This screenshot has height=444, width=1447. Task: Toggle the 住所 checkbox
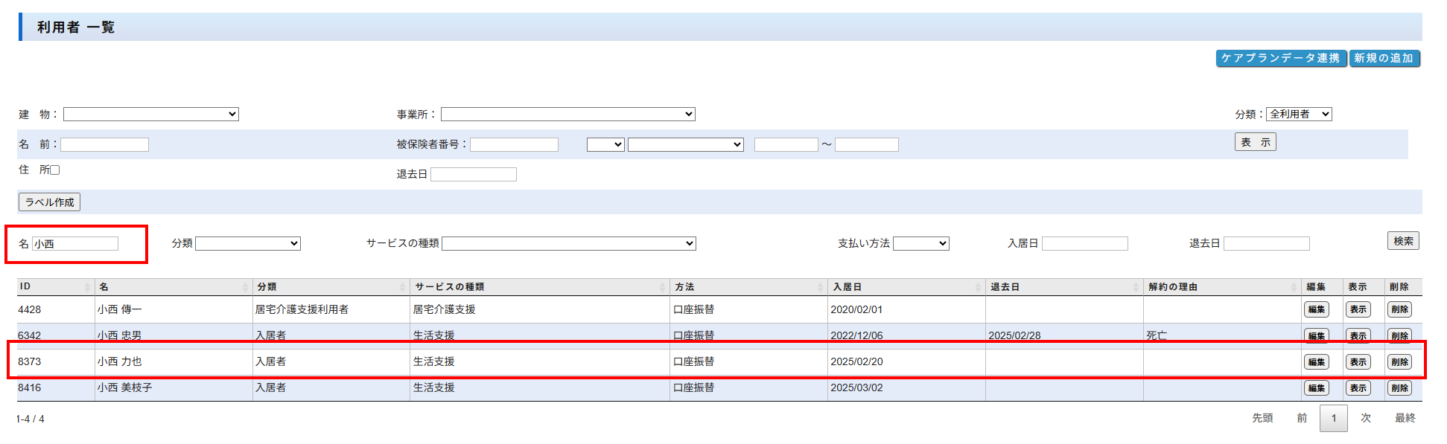(54, 170)
